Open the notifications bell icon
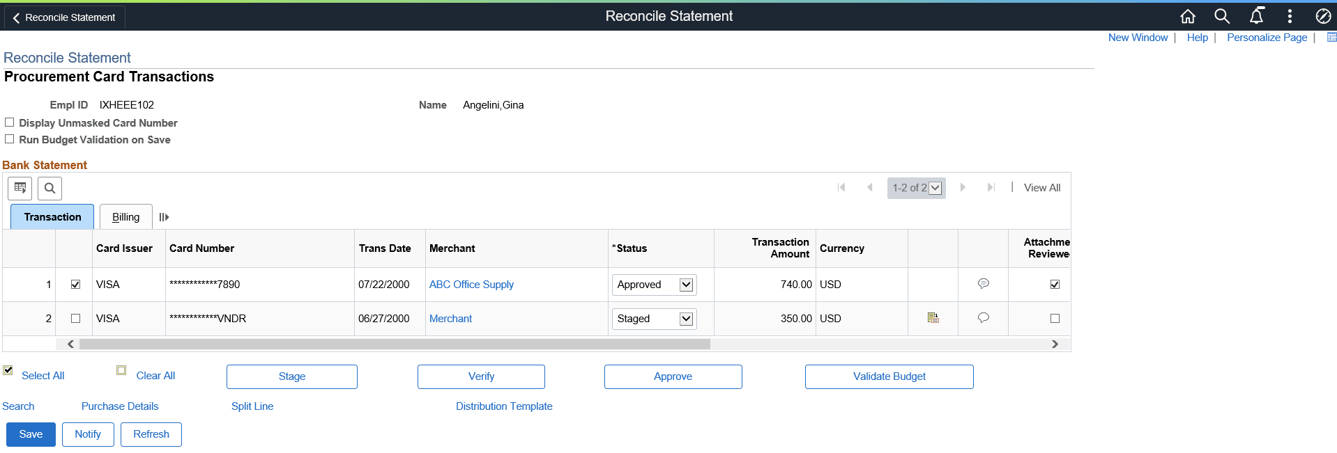Viewport: 1337px width, 453px height. (x=1256, y=16)
